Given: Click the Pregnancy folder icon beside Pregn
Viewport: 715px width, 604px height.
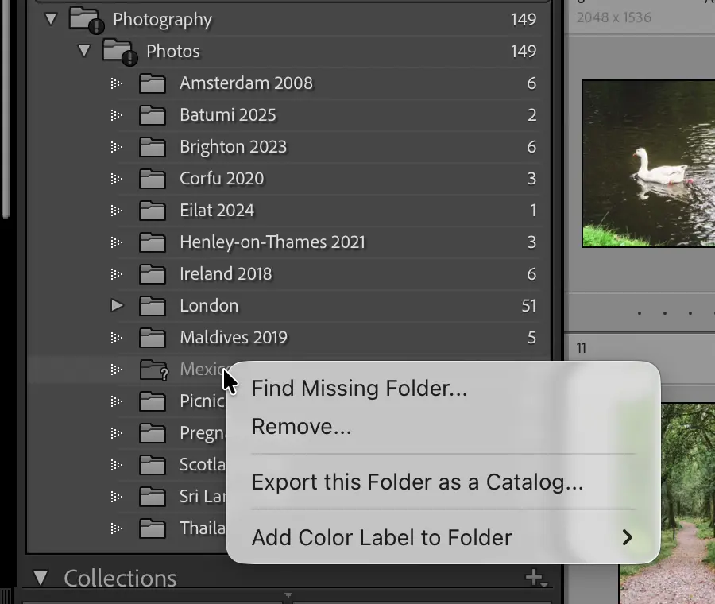Looking at the screenshot, I should point(153,433).
